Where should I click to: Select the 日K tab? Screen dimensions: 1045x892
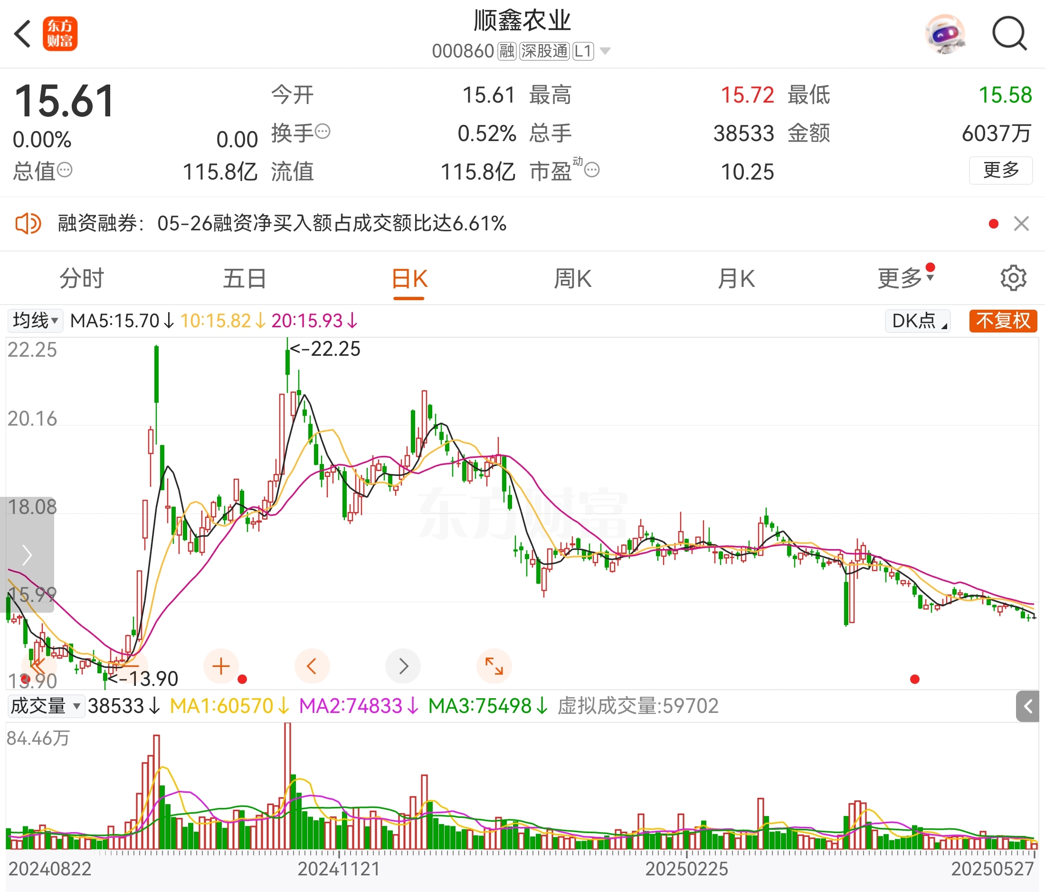pos(409,278)
